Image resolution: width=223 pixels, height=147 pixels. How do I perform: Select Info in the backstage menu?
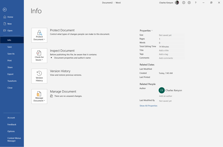pos(12,40)
